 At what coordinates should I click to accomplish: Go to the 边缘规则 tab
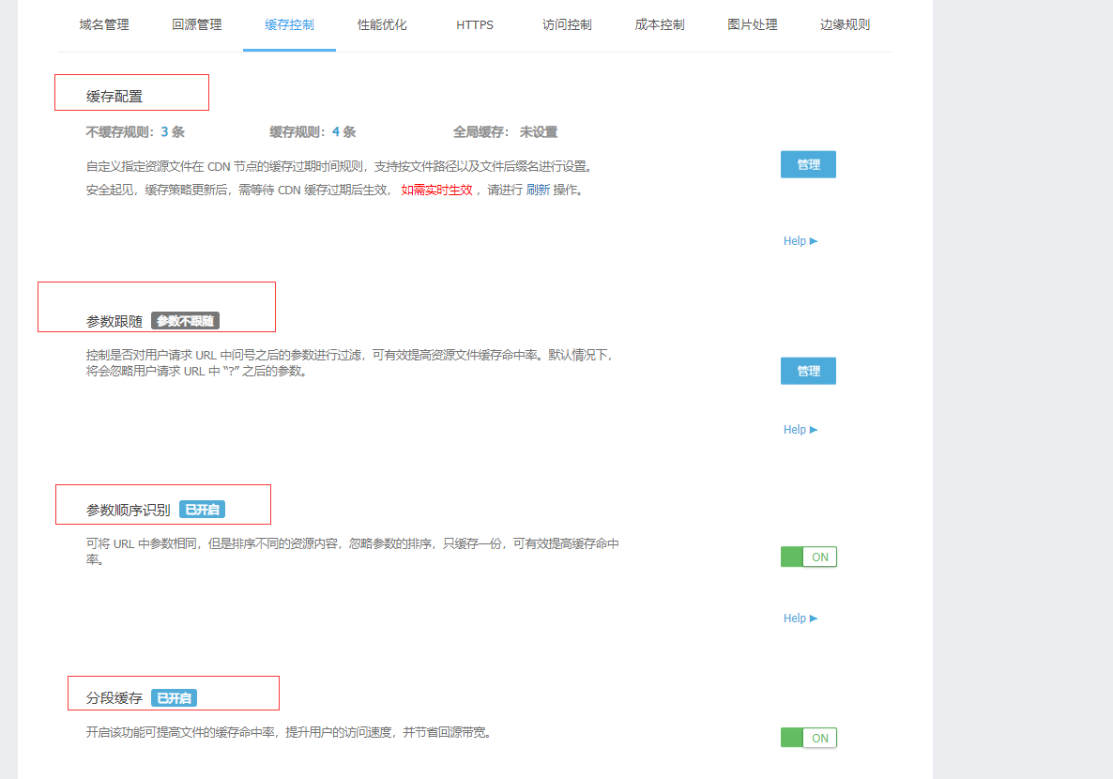[845, 25]
